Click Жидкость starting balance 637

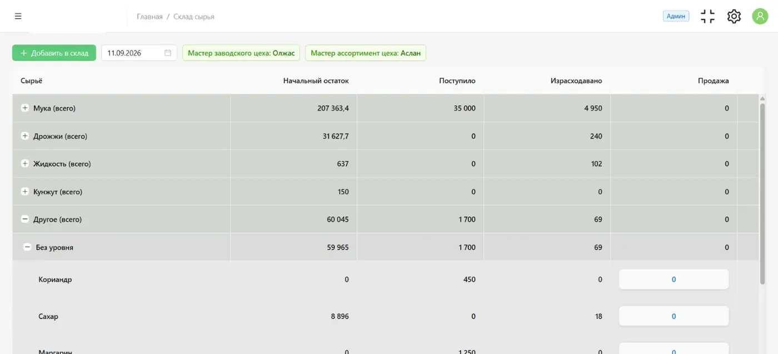343,164
